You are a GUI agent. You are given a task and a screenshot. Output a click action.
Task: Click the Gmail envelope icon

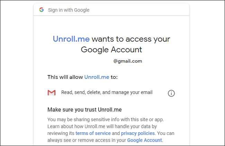[52, 93]
